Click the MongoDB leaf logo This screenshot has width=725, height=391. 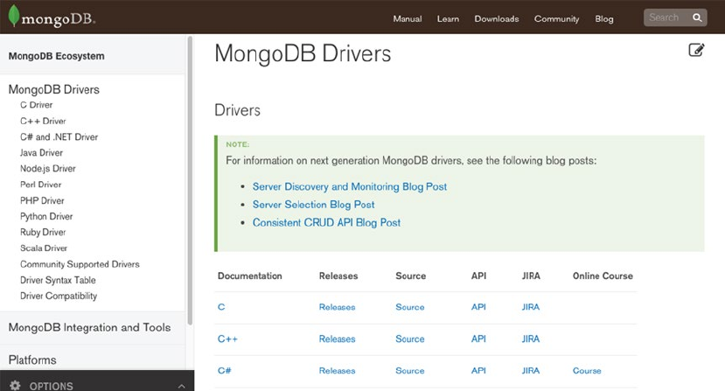coord(12,17)
